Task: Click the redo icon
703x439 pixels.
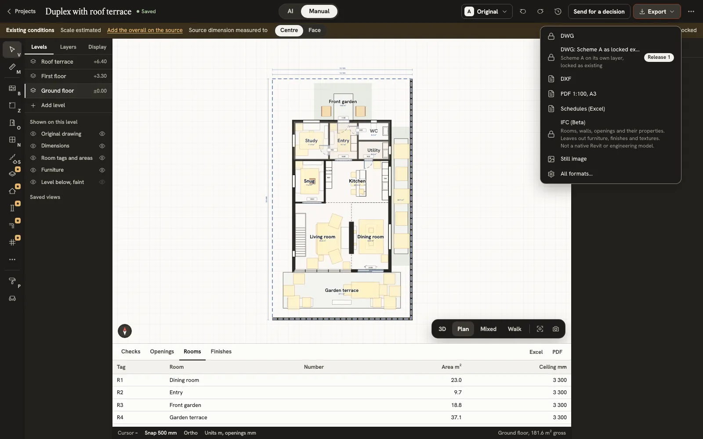Action: (540, 11)
